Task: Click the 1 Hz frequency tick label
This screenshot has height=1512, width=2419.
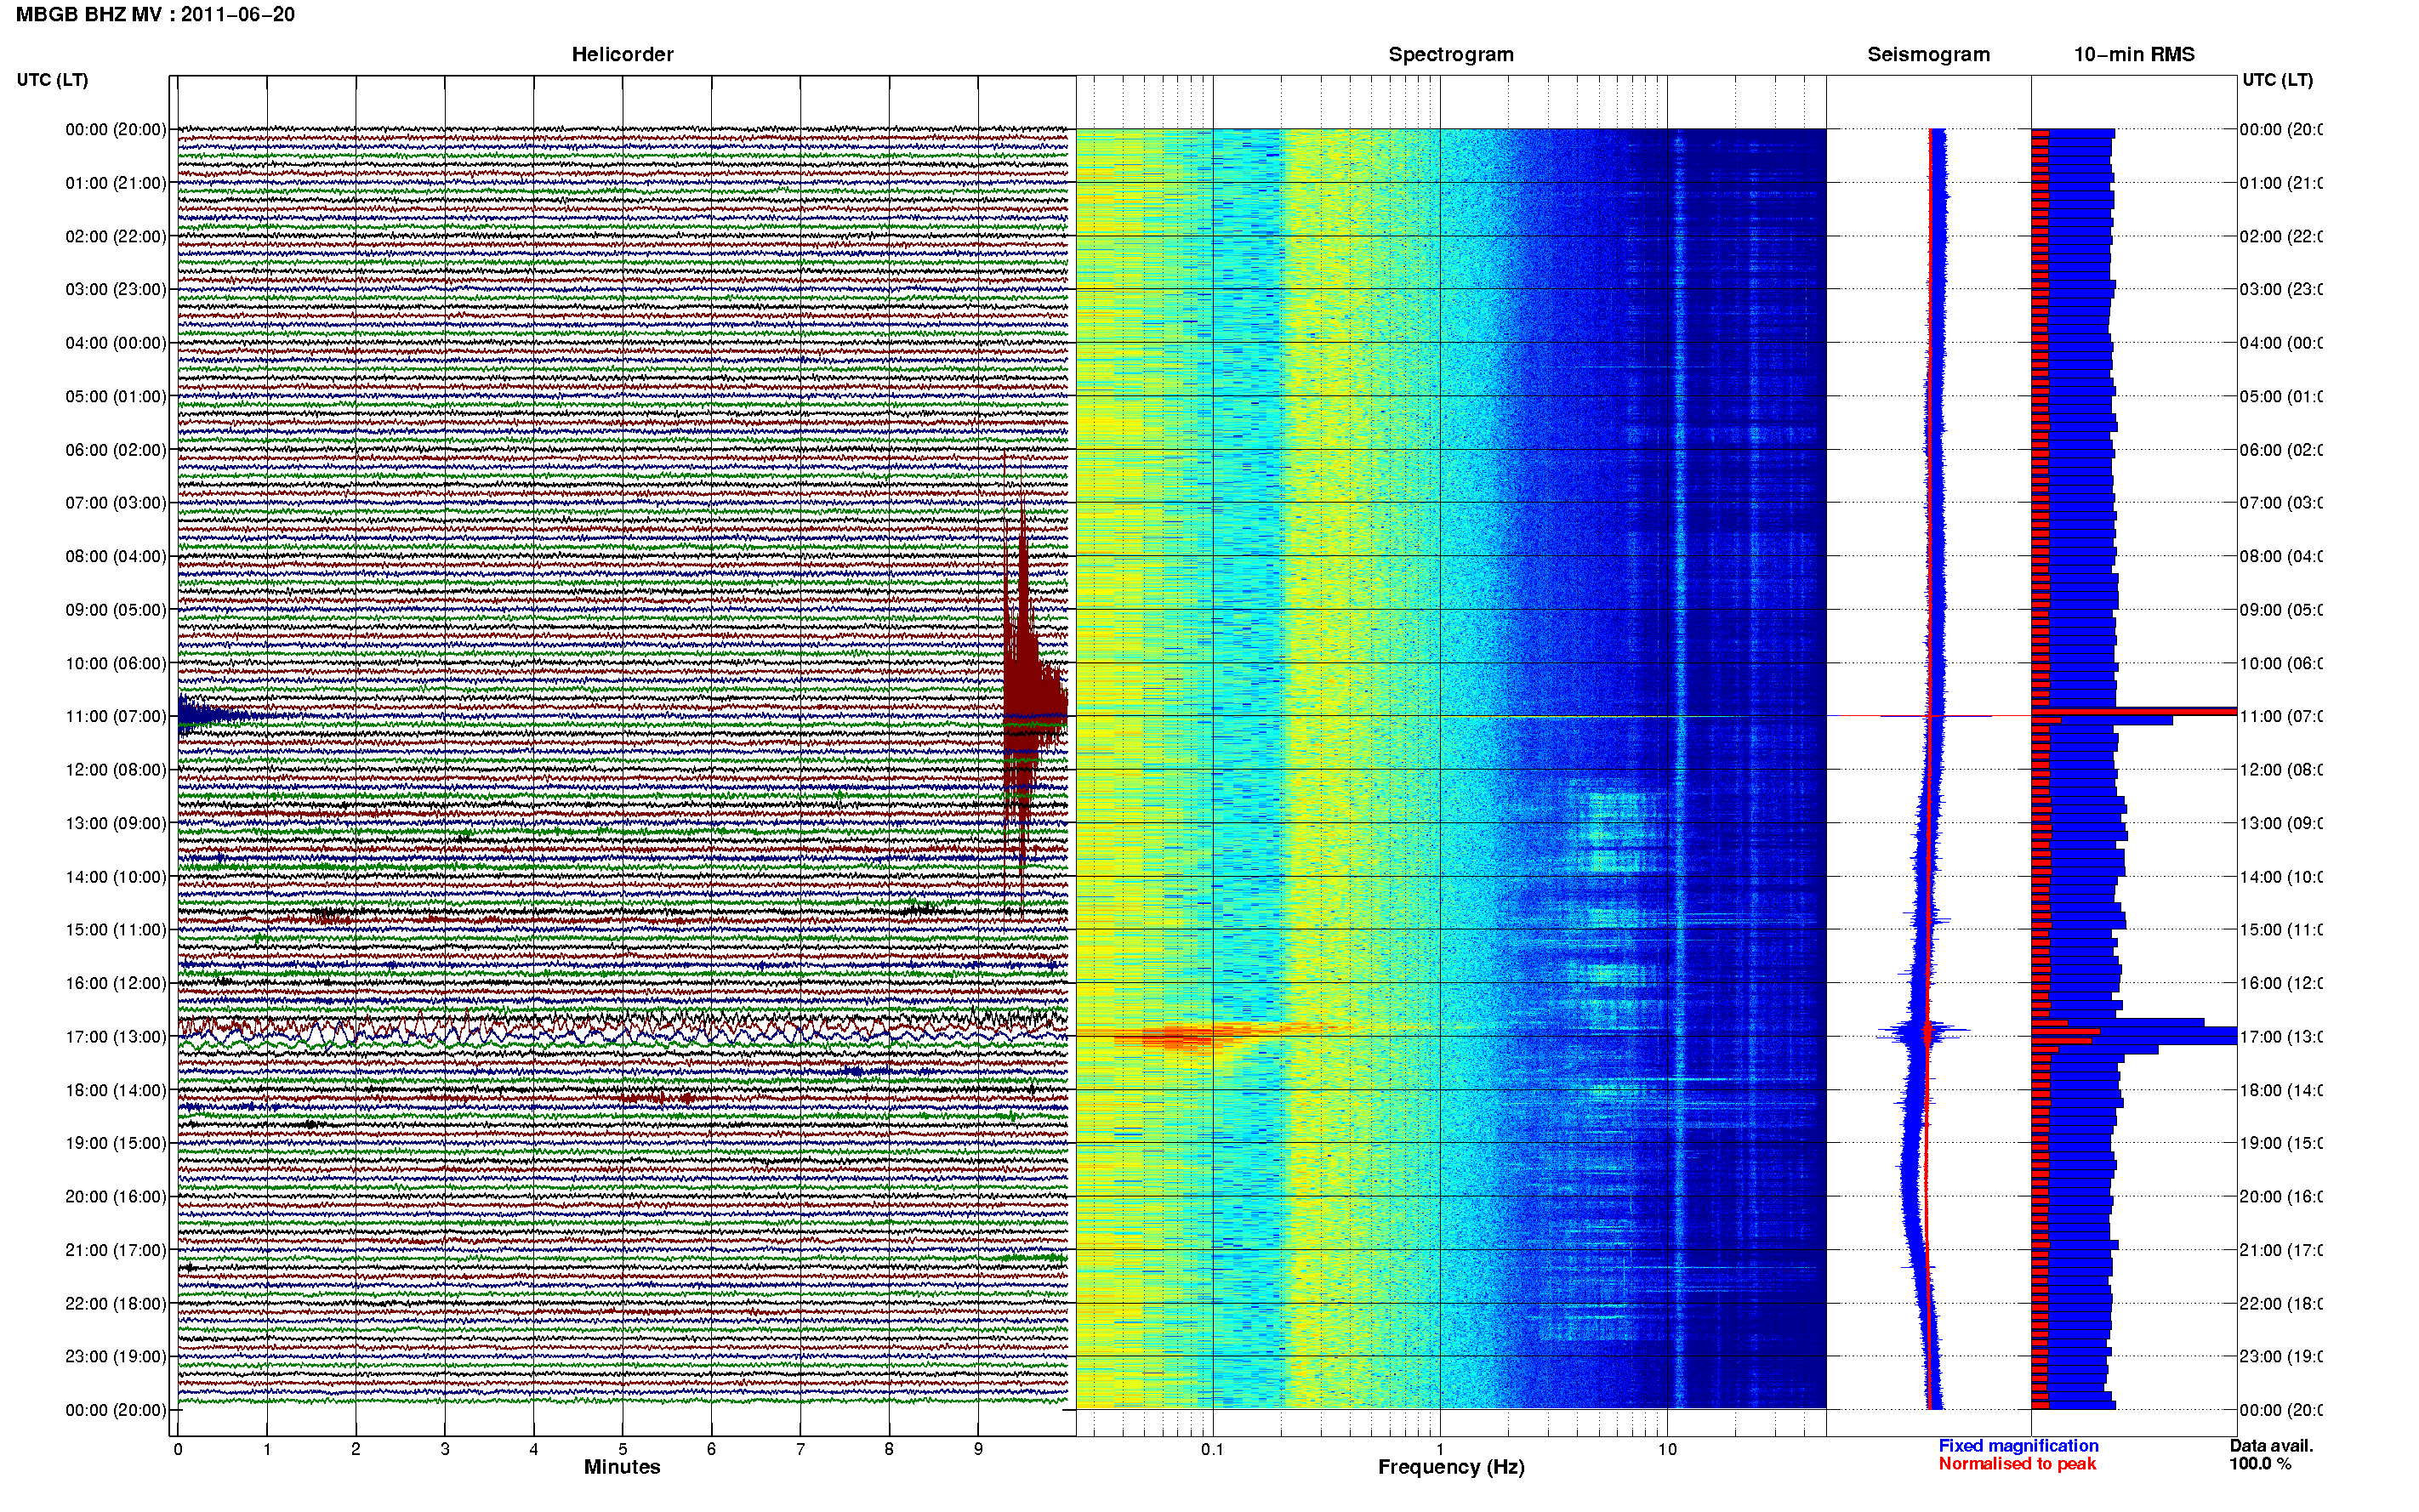Action: pyautogui.click(x=1440, y=1449)
